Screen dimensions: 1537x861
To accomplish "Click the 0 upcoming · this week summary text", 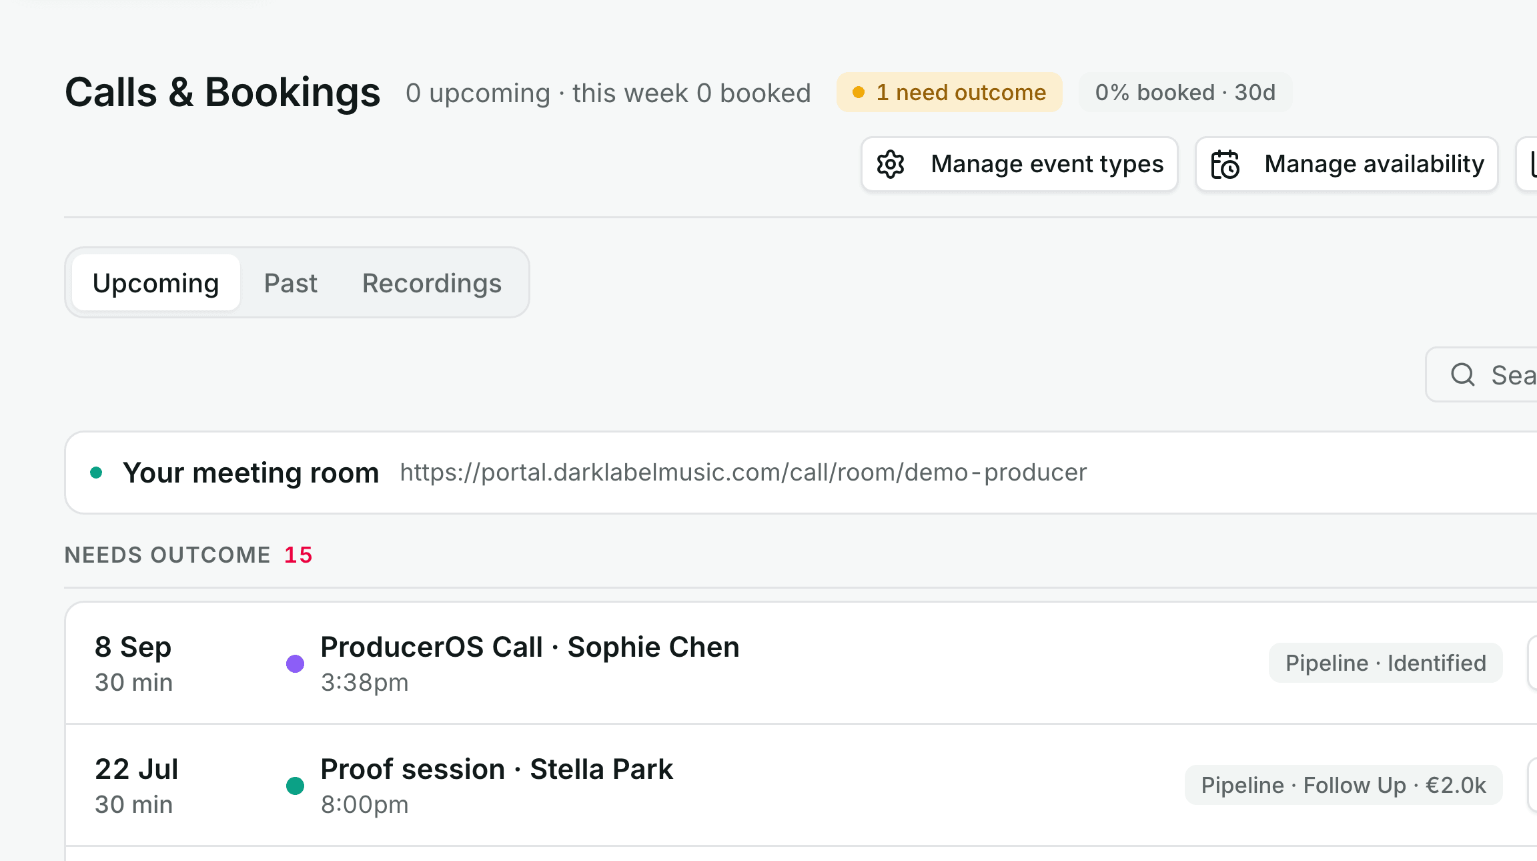I will (608, 93).
